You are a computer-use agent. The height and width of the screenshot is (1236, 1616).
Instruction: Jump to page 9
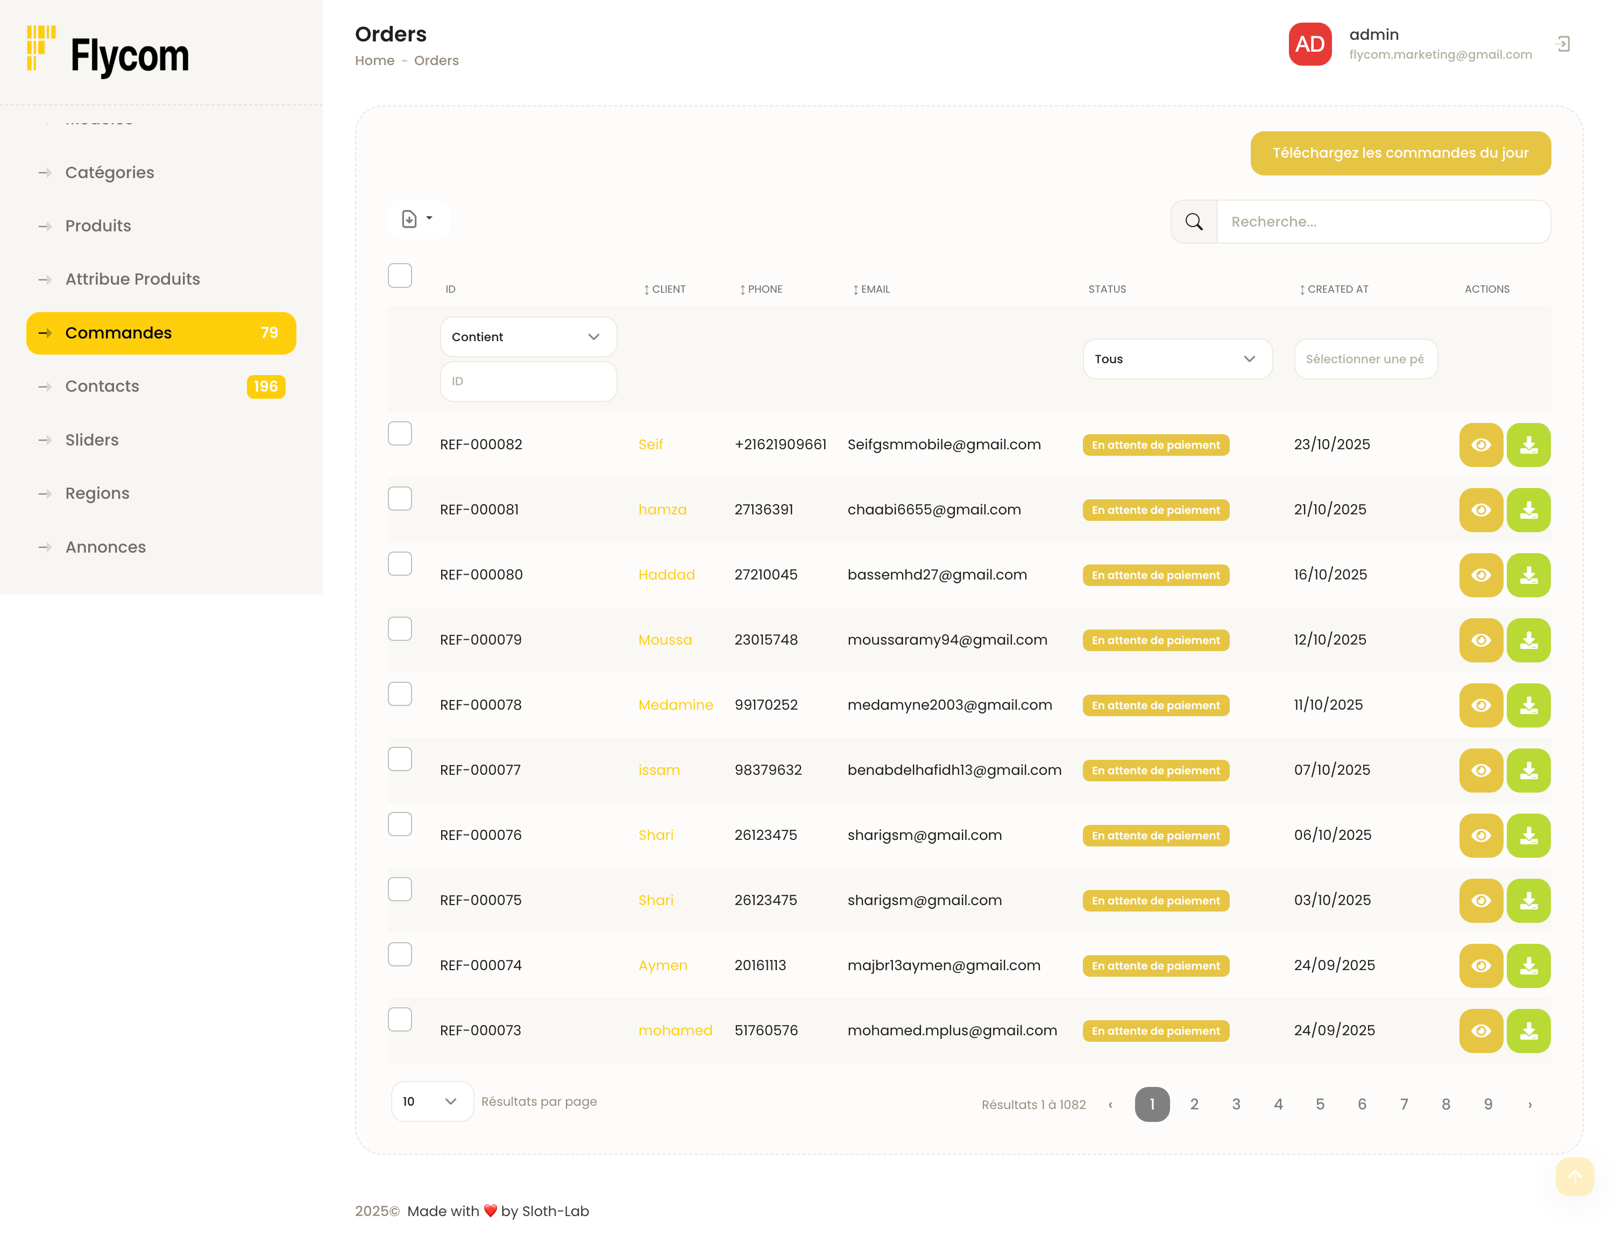coord(1487,1104)
